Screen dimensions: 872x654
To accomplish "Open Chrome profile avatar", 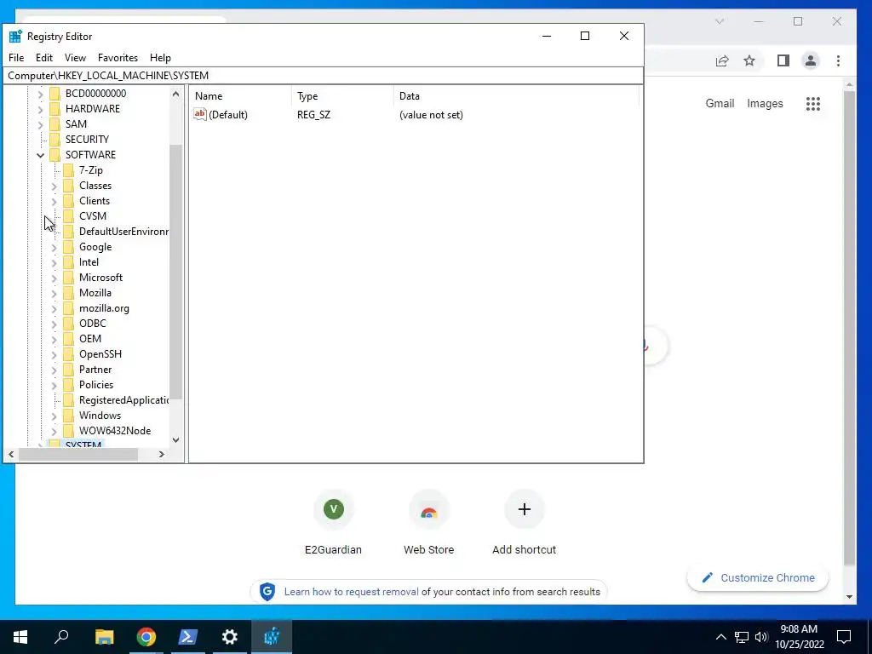I will click(811, 60).
